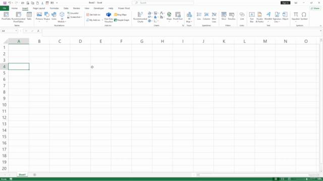Switch to the Review tab

coord(76,8)
